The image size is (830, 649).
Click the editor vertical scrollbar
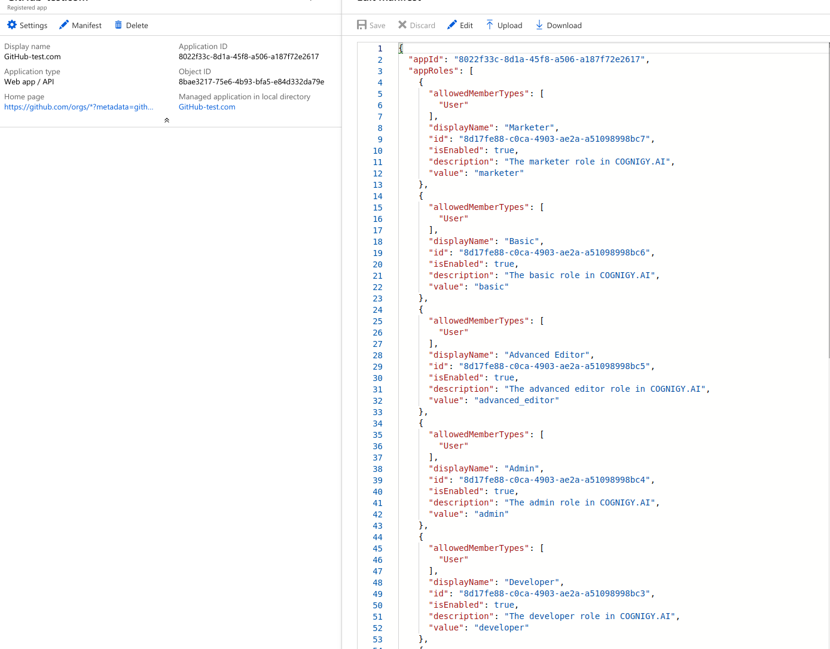(x=828, y=200)
